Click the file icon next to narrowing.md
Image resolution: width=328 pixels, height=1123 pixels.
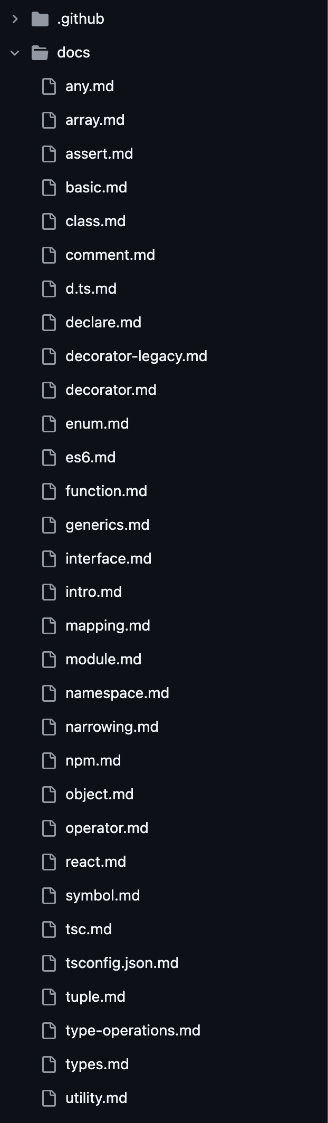pos(49,727)
